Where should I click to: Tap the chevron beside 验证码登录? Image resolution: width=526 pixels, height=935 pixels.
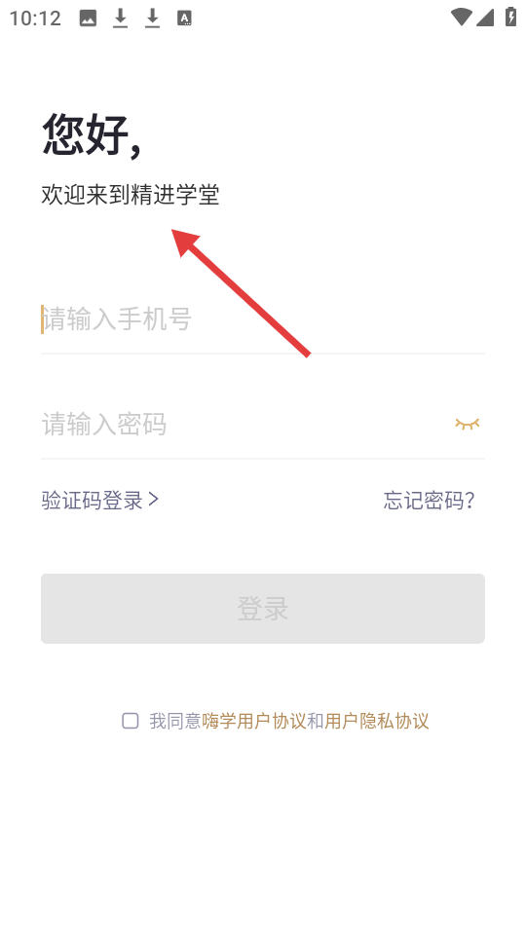pos(153,499)
